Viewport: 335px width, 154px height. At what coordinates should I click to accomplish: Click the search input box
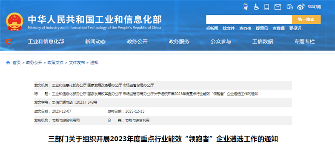249,20
